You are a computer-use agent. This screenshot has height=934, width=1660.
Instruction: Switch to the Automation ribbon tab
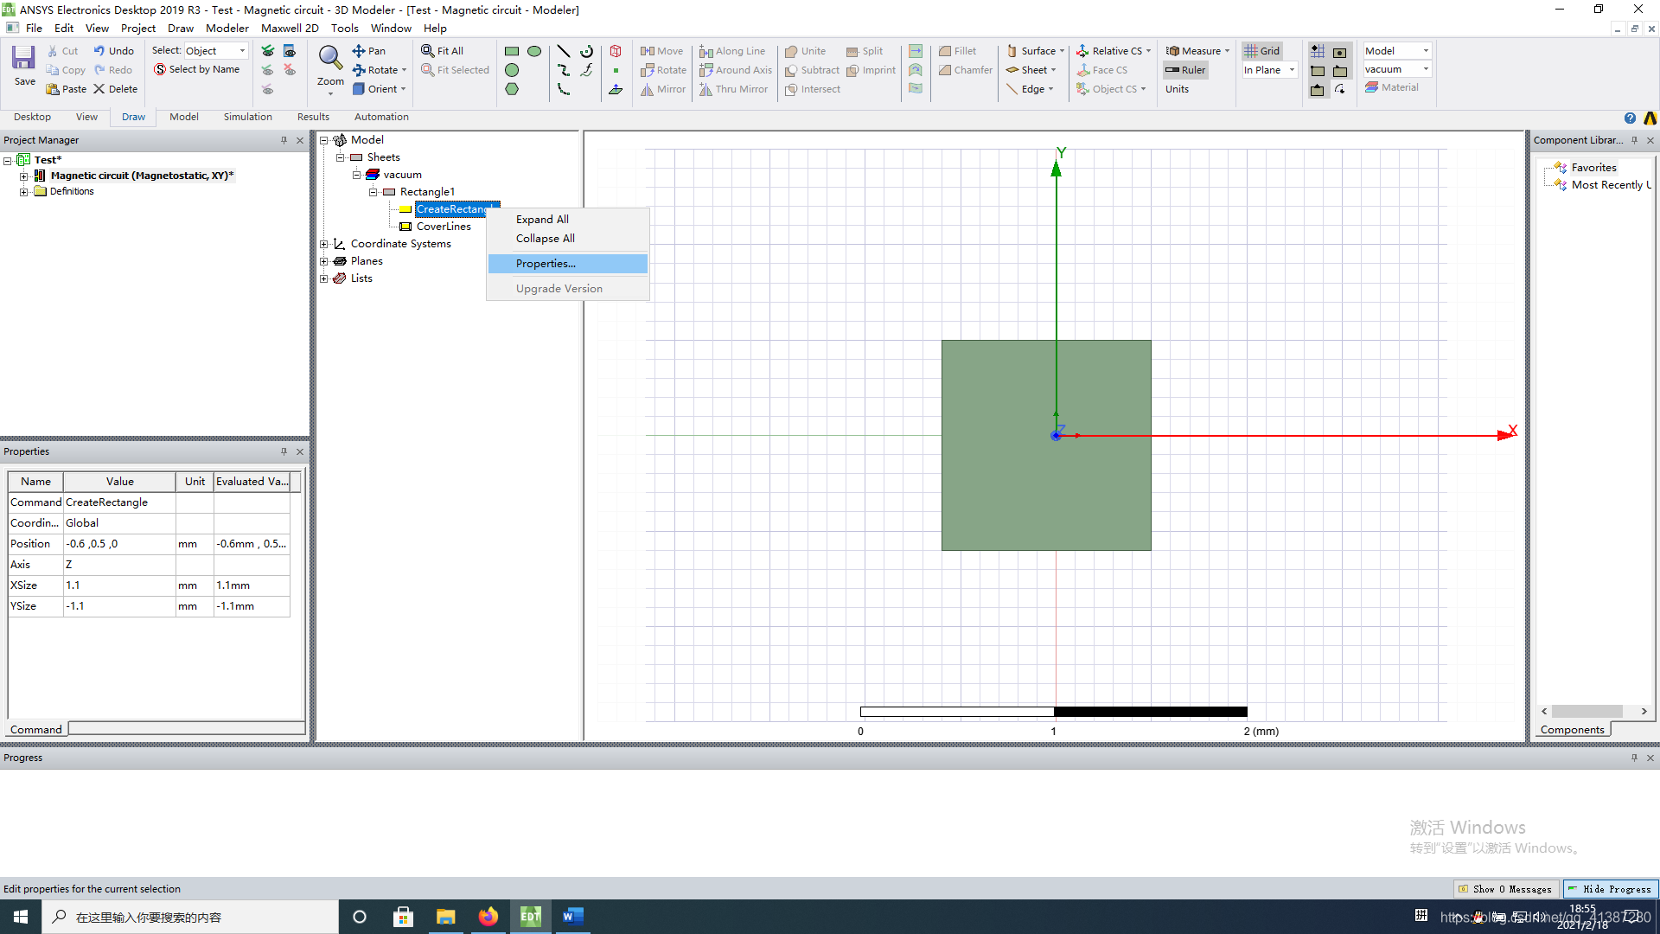[x=381, y=117]
